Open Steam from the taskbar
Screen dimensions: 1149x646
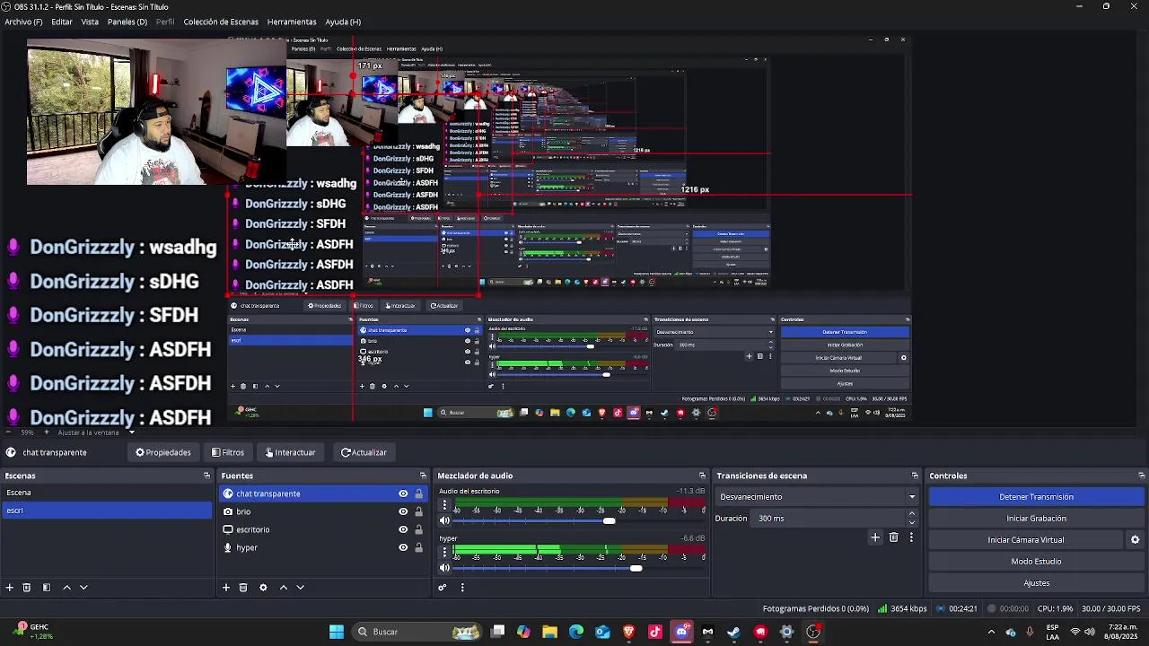733,632
